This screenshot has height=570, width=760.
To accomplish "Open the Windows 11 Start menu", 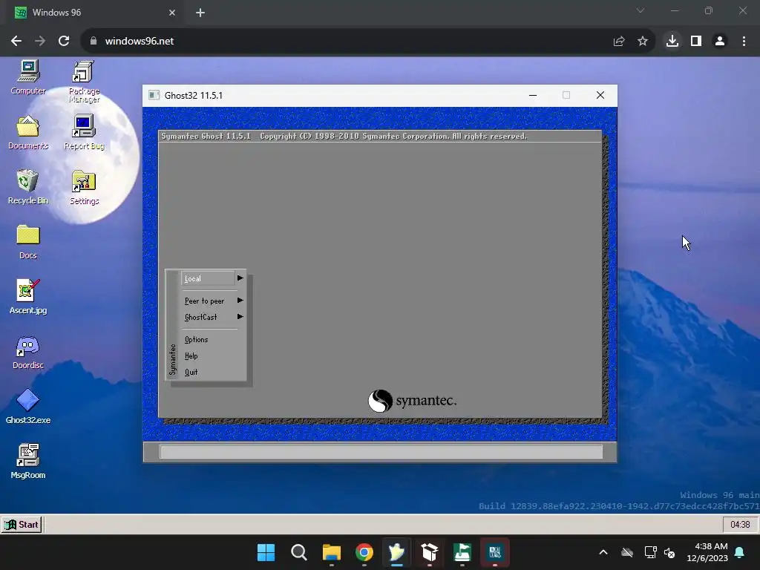I will point(266,552).
